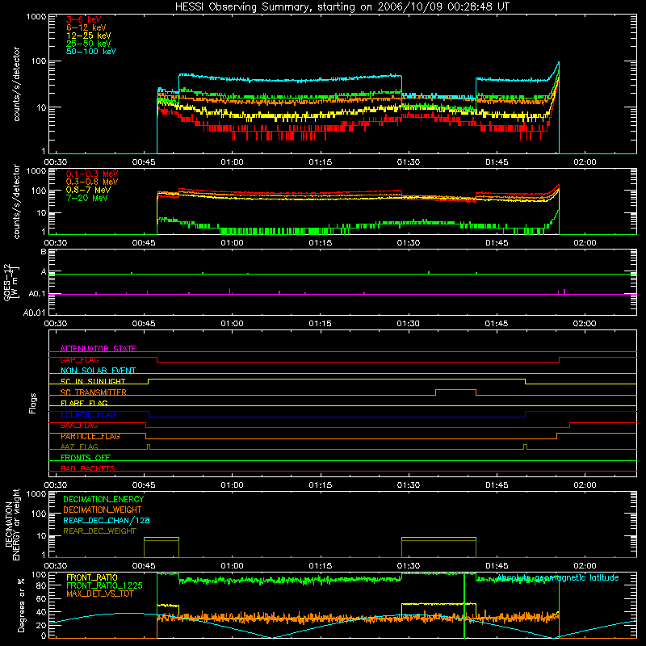Click the green '7-20 MeV' legend label
The image size is (646, 646).
(87, 198)
